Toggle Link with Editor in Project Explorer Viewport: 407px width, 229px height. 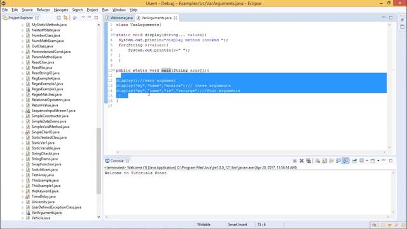(66, 18)
